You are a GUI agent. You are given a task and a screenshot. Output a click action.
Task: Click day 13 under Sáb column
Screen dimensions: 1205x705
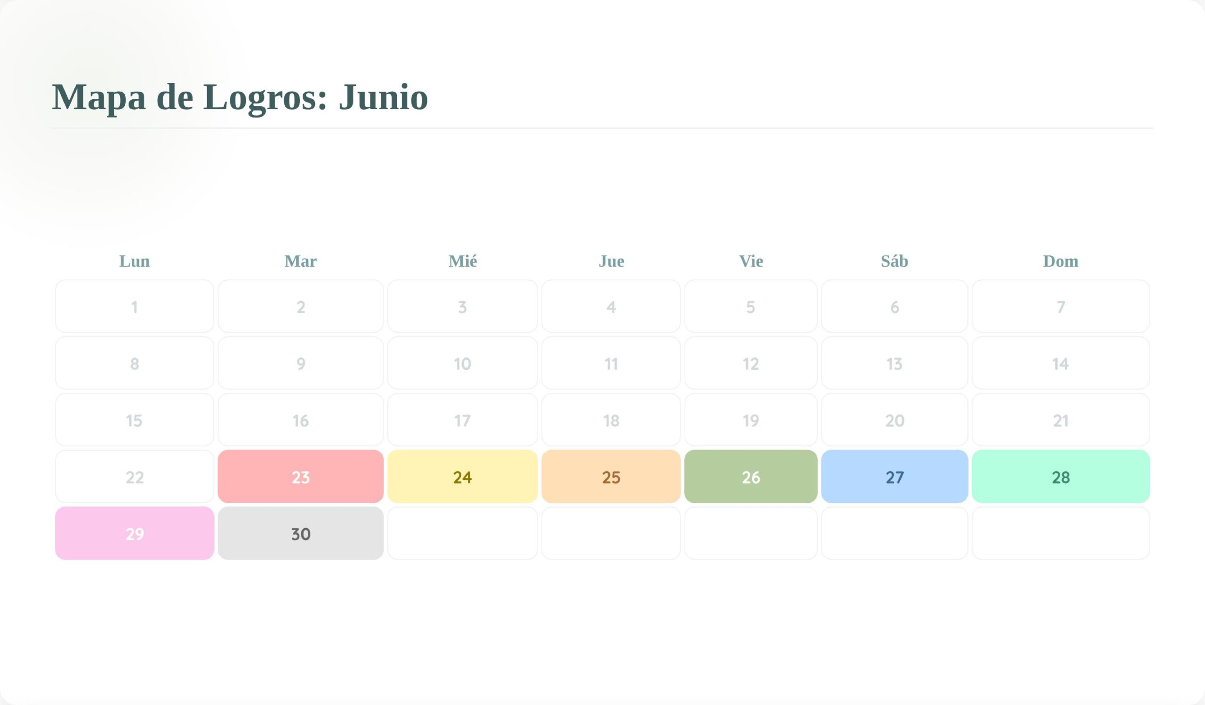coord(895,363)
